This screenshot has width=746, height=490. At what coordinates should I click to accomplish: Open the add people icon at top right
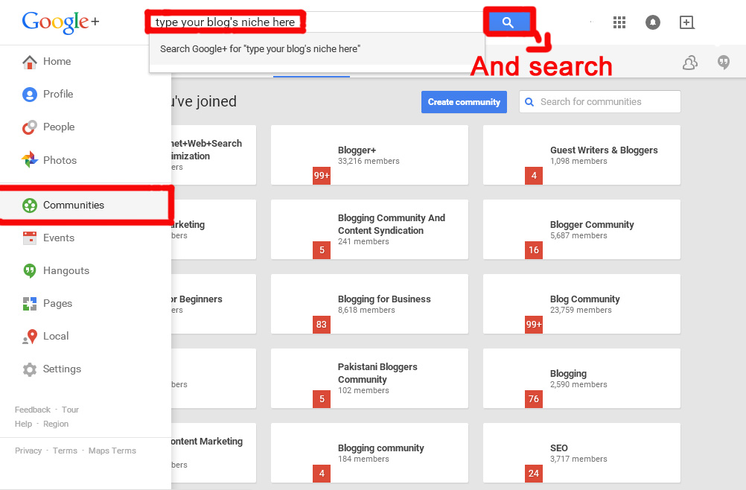pyautogui.click(x=690, y=63)
